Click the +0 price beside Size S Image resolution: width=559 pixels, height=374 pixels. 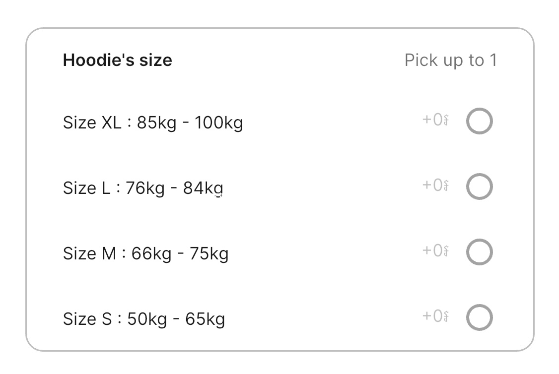(x=432, y=316)
